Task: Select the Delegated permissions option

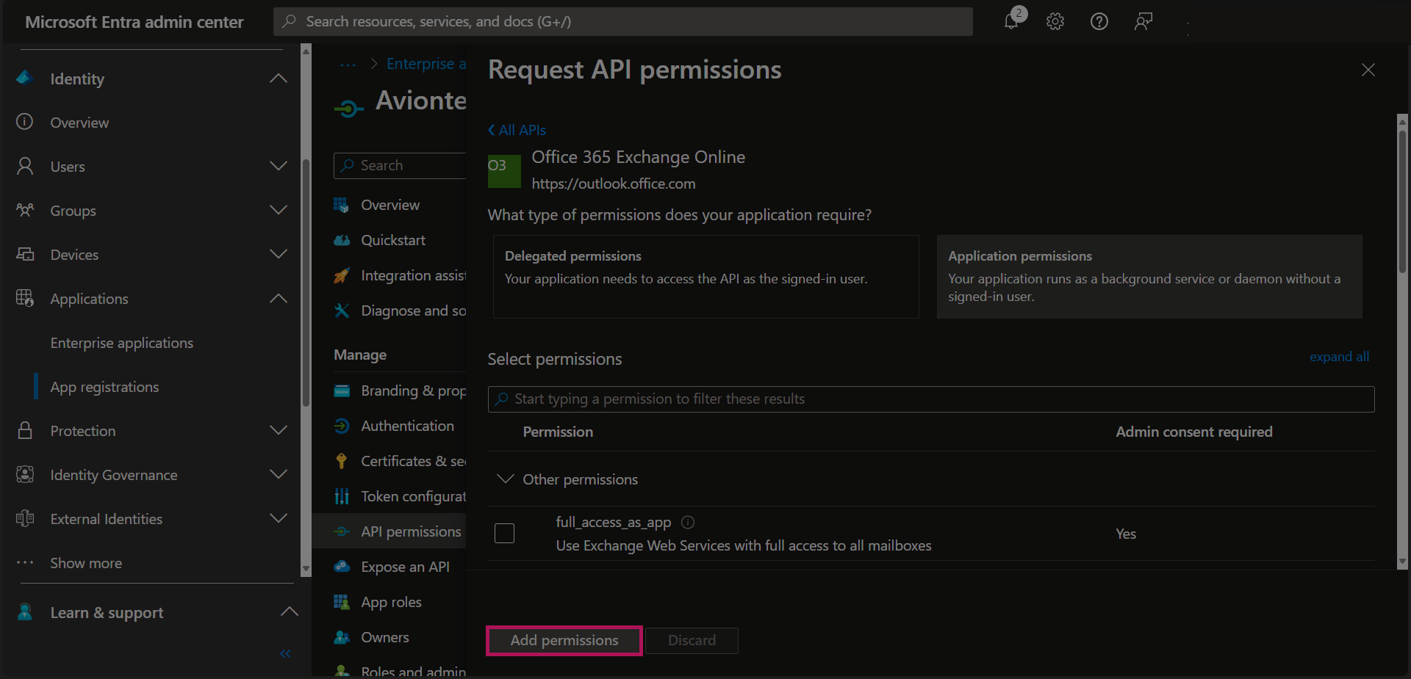Action: pyautogui.click(x=705, y=276)
